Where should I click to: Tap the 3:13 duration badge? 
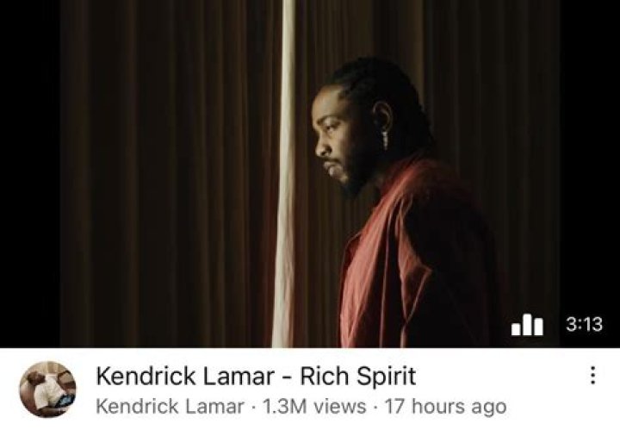coord(584,324)
